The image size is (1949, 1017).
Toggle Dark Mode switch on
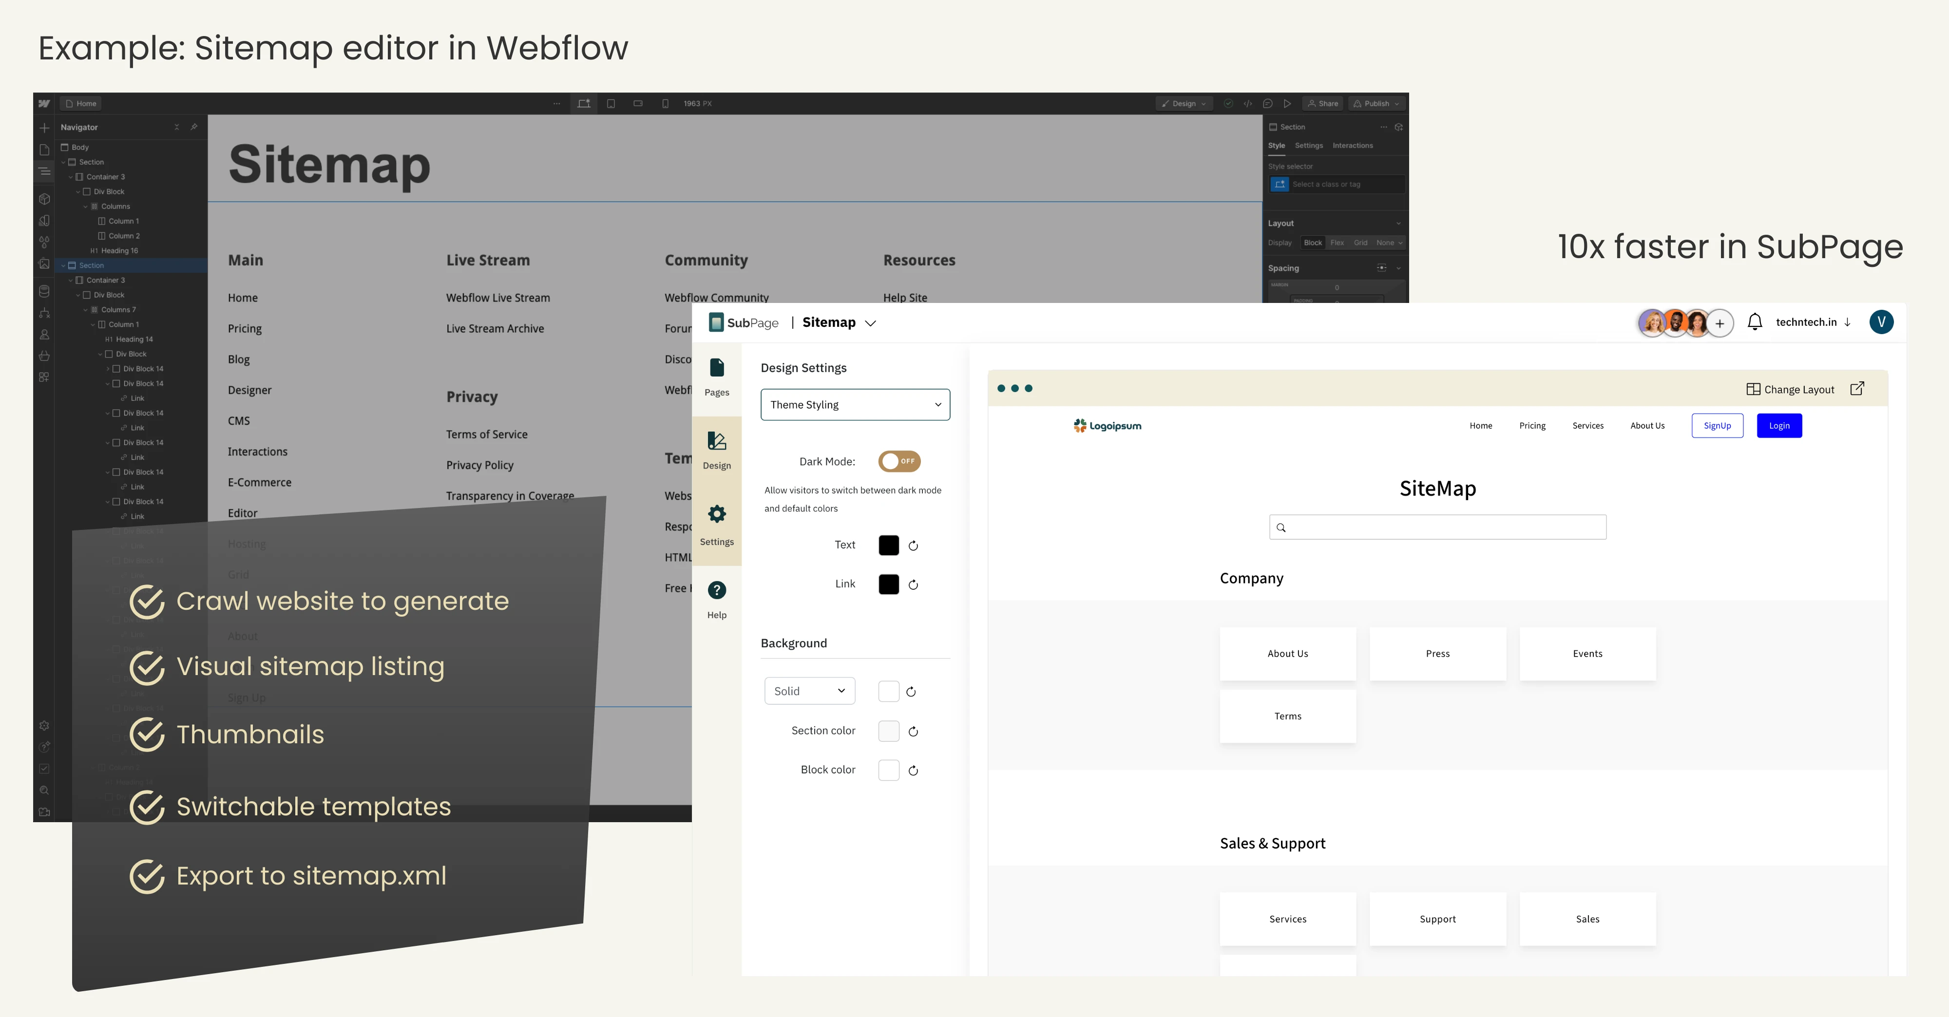click(x=899, y=461)
